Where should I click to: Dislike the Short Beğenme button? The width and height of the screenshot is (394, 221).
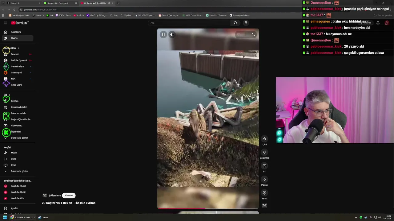click(264, 152)
